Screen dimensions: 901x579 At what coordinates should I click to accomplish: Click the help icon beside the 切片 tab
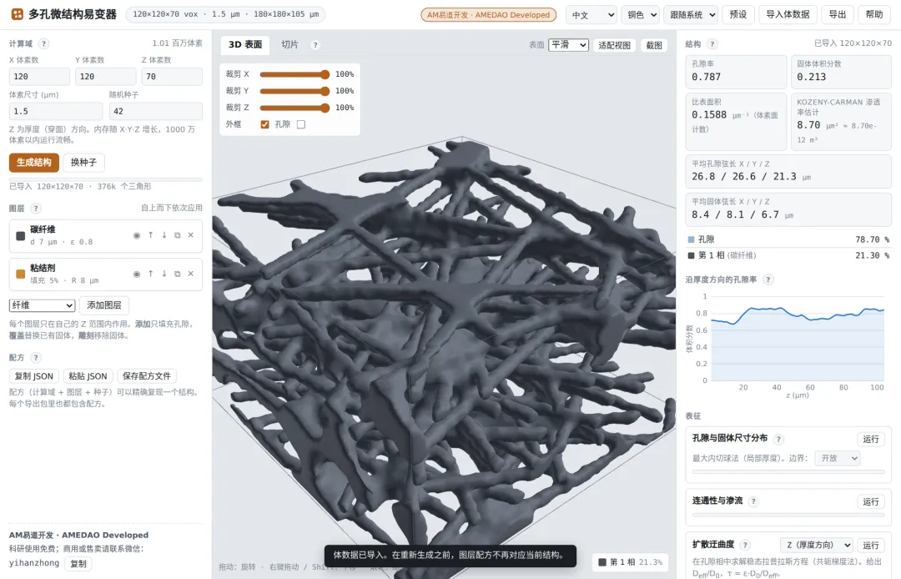315,45
